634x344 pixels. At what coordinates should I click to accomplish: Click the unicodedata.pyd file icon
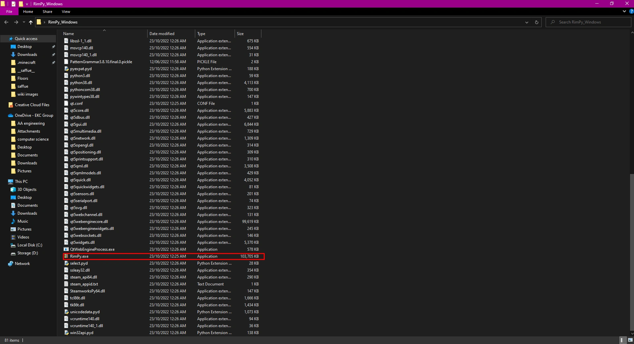[x=66, y=312]
